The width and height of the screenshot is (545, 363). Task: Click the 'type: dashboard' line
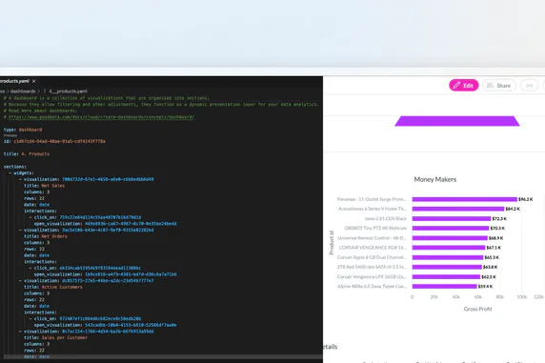tap(23, 130)
